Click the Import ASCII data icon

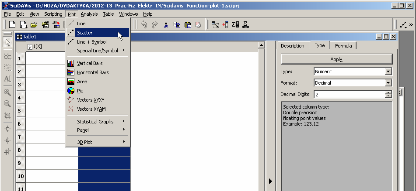click(56, 24)
